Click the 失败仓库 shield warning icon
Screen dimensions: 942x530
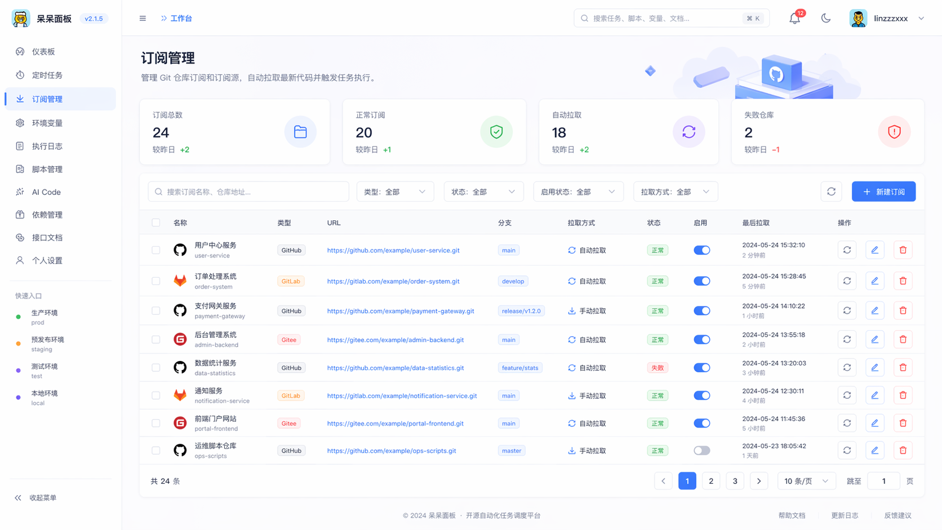click(894, 132)
